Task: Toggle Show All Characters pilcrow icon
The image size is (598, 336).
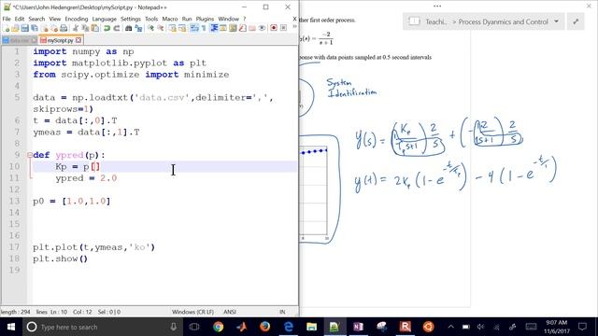Action: pyautogui.click(x=204, y=28)
